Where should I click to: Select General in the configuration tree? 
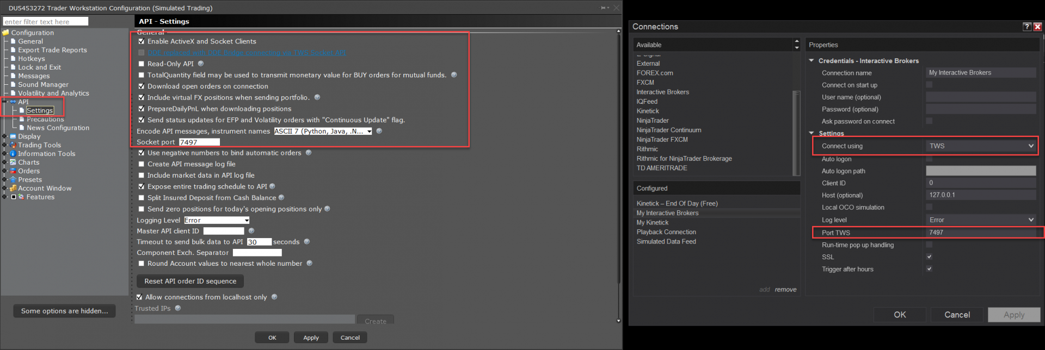pyautogui.click(x=30, y=41)
